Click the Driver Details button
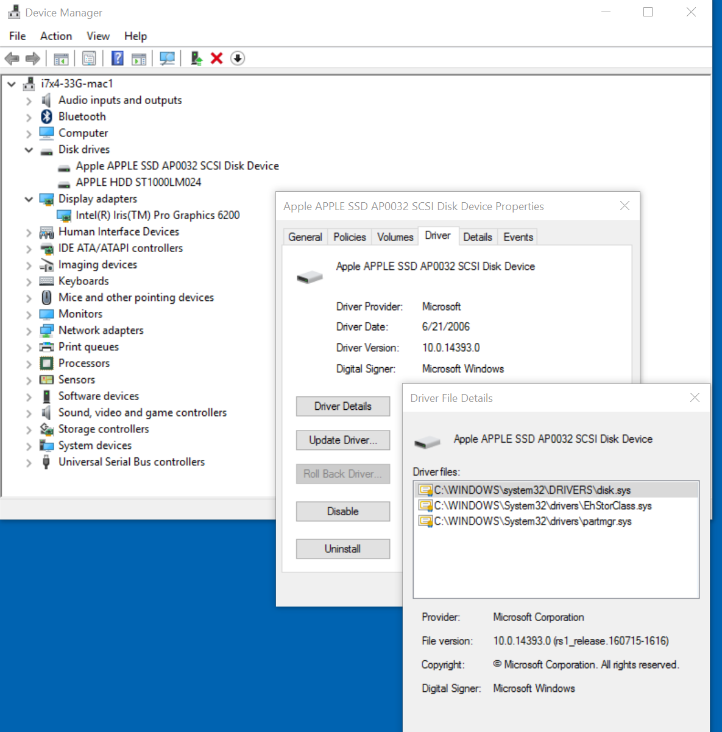 click(343, 406)
